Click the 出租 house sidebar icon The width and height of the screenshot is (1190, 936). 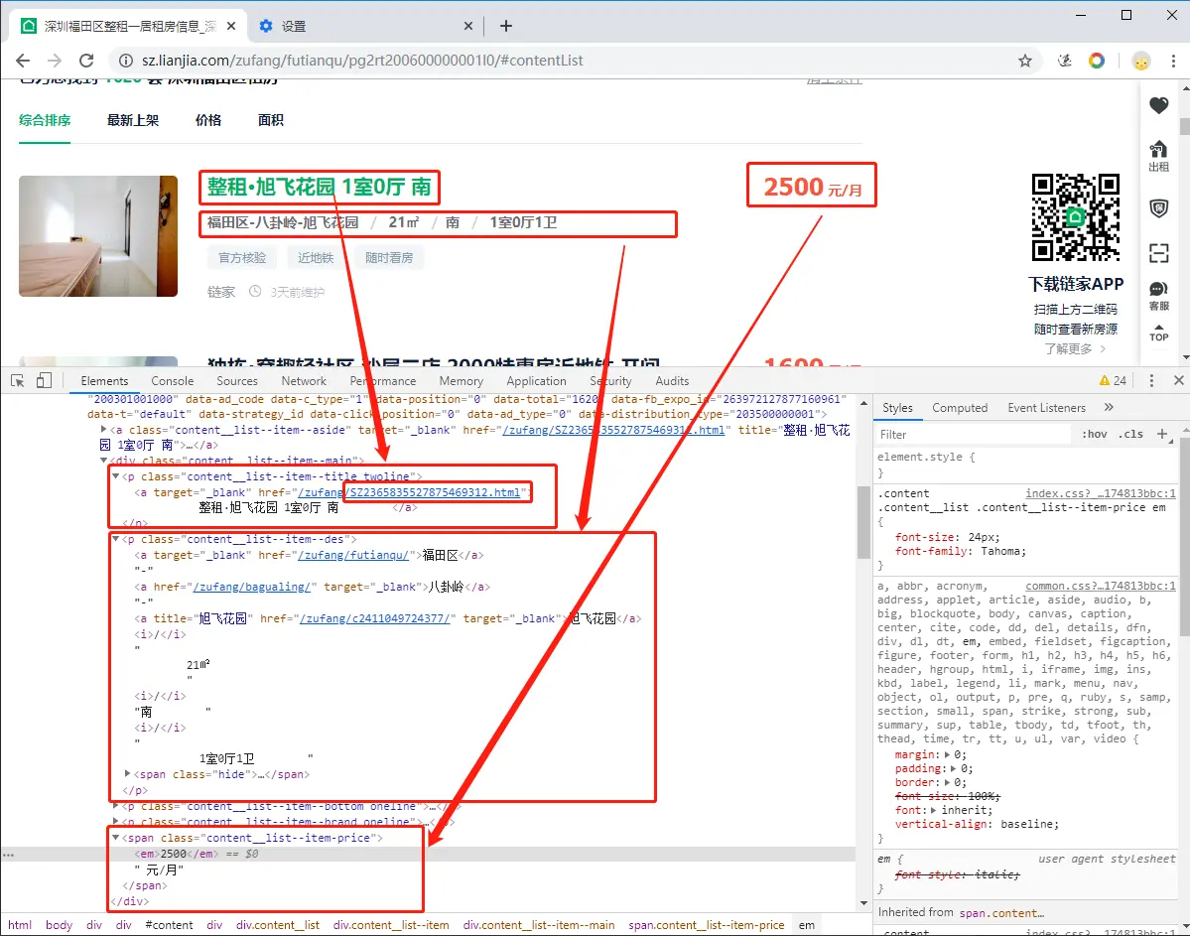coord(1158,157)
